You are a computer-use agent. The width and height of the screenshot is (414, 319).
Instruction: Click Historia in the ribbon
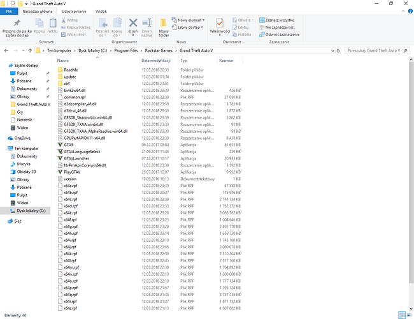(241, 34)
